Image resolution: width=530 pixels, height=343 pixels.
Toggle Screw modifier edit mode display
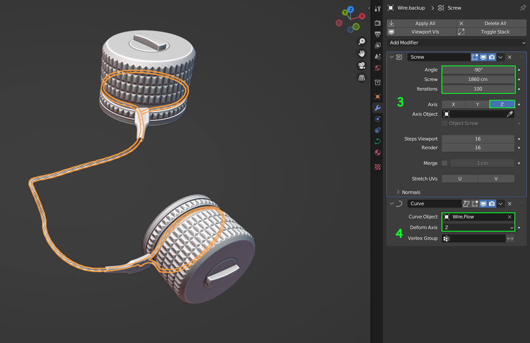[475, 57]
